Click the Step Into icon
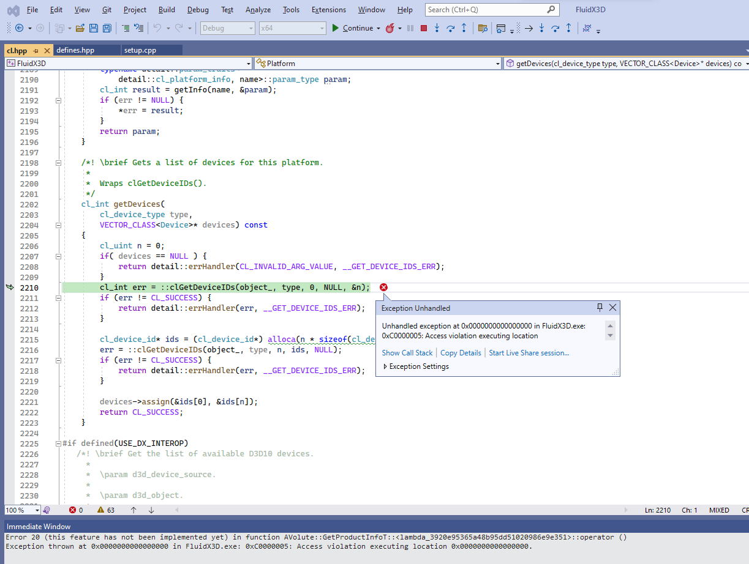 (437, 28)
